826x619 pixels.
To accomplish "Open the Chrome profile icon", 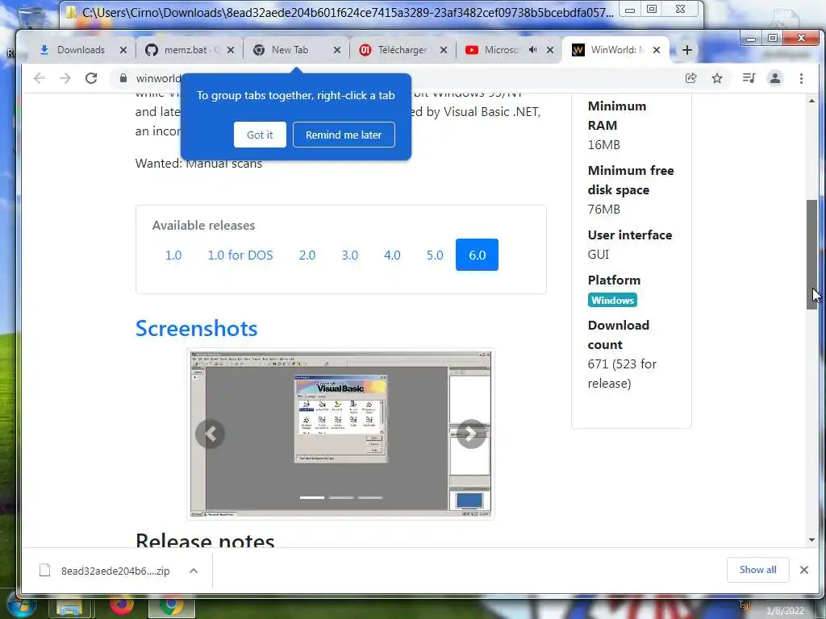I will click(775, 78).
